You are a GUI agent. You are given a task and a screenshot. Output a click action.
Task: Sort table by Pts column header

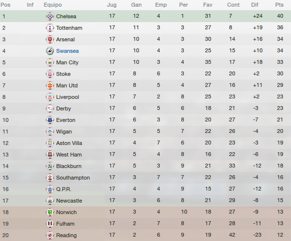[x=279, y=5]
